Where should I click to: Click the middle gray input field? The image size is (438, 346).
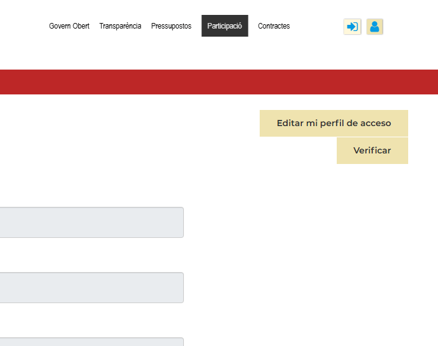point(91,288)
